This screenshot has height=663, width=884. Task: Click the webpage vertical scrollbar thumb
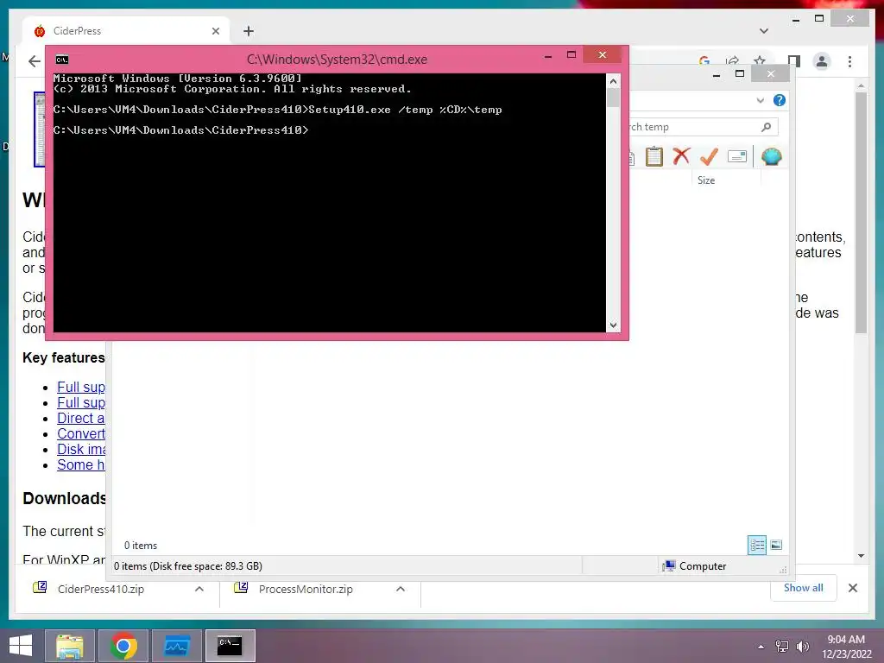861,212
